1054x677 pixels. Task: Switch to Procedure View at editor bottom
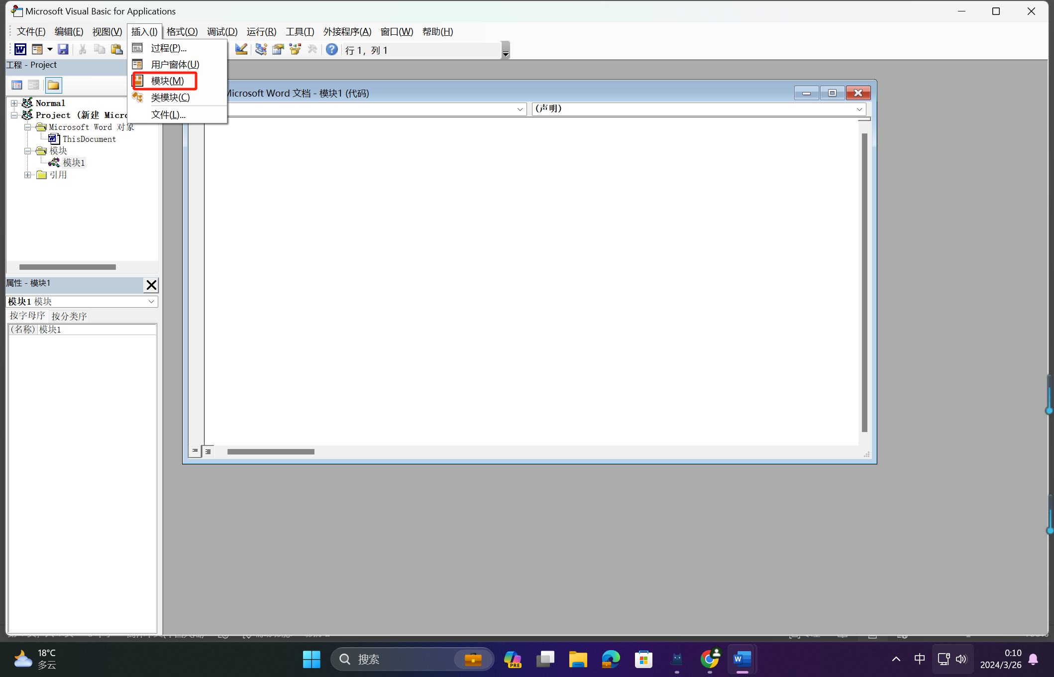click(195, 451)
